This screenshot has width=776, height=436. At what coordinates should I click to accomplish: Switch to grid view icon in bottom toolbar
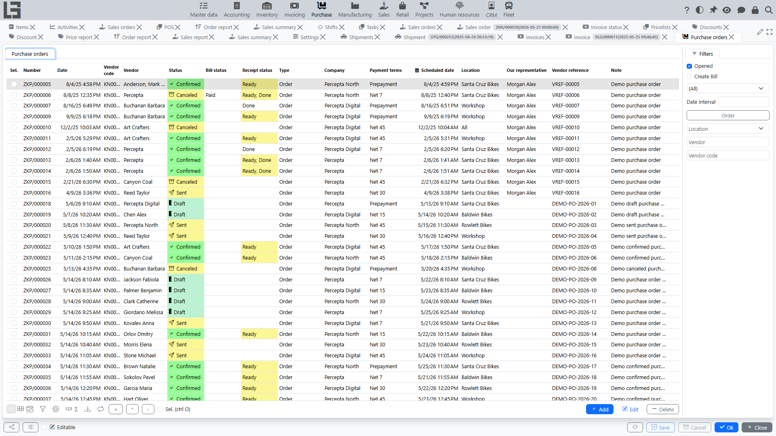pos(21,409)
